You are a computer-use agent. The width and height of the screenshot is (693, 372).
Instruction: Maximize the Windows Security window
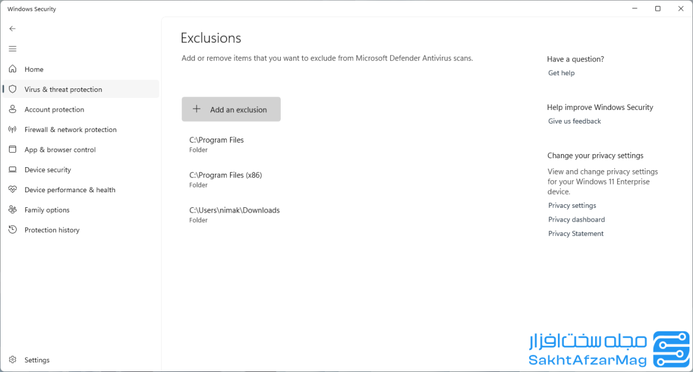coord(658,8)
